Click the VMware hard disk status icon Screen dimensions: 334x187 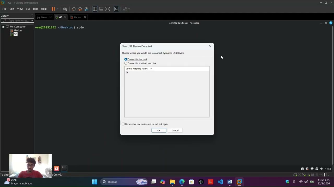295,175
